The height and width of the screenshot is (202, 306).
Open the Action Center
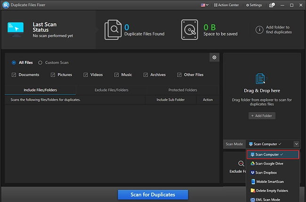226,5
